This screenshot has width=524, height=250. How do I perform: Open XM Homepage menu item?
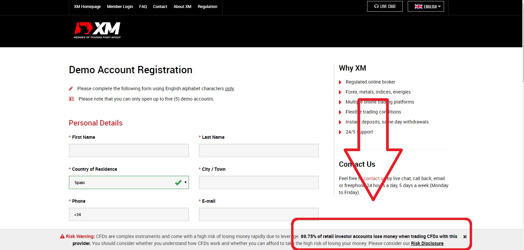tap(87, 7)
